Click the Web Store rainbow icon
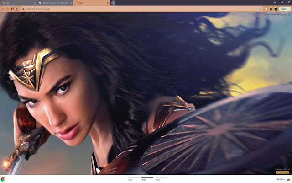This screenshot has width=292, height=183. coord(289,179)
